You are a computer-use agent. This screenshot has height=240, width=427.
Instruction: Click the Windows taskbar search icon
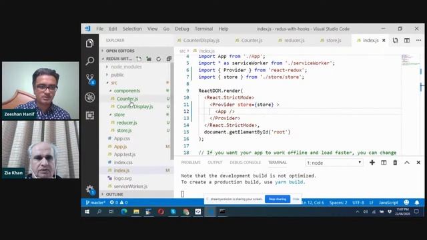(x=99, y=211)
